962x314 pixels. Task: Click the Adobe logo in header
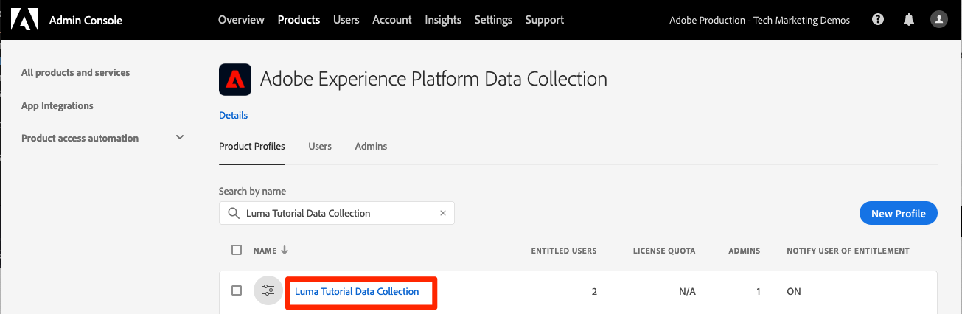click(x=24, y=20)
